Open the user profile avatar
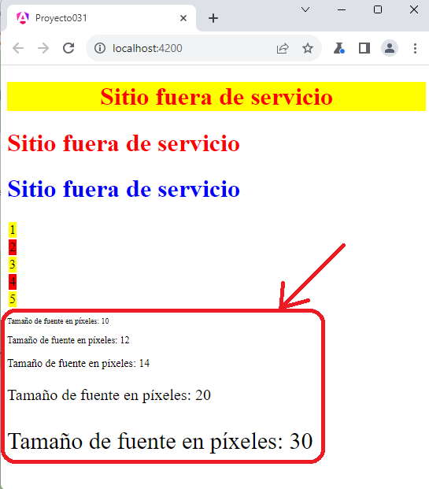This screenshot has height=489, width=429. click(x=390, y=48)
